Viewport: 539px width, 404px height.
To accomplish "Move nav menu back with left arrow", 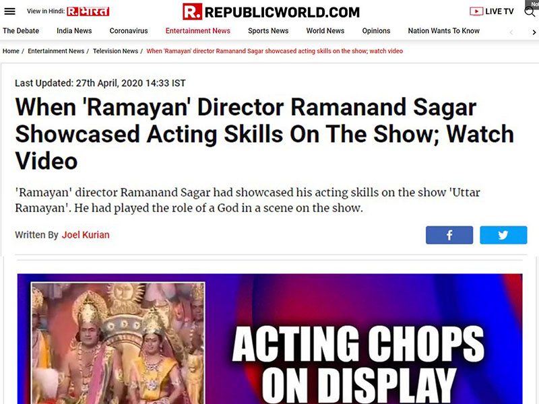I will tap(511, 32).
